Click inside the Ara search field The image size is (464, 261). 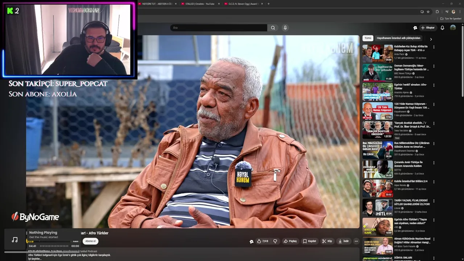click(x=219, y=28)
